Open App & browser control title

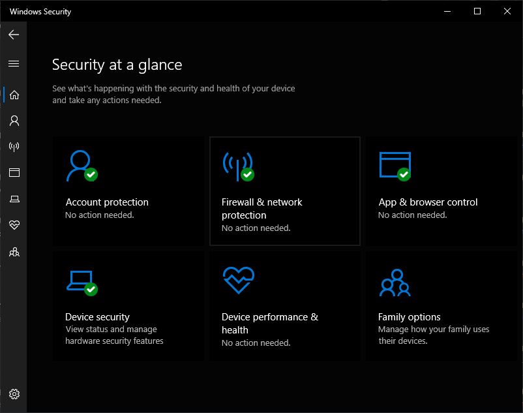[428, 202]
